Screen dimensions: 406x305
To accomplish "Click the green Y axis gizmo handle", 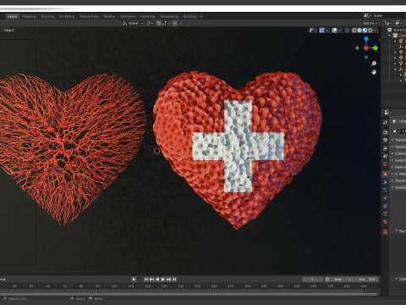I will pyautogui.click(x=376, y=48).
